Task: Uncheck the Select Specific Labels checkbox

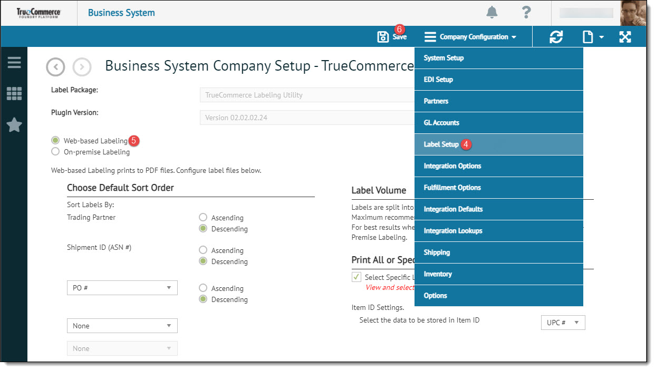Action: tap(357, 277)
